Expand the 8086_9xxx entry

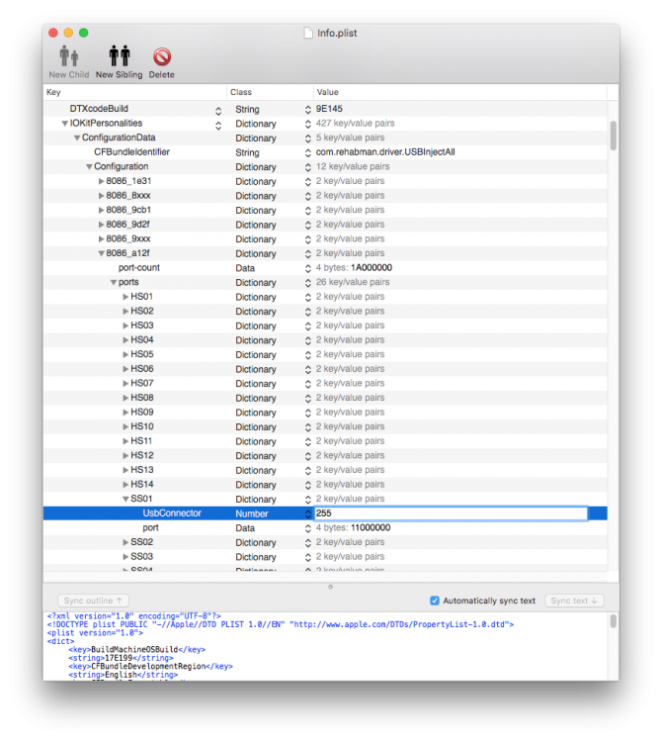tap(101, 239)
